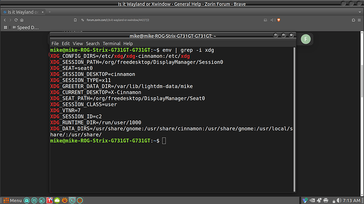364x204 pixels.
Task: Switch to 'Is it Wayland or' tab
Action: pos(23,12)
